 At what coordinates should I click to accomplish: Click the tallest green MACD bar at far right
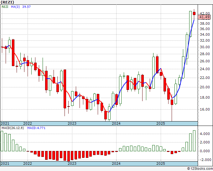[x=194, y=141]
